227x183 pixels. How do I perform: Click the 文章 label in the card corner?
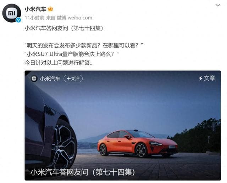(x=209, y=78)
